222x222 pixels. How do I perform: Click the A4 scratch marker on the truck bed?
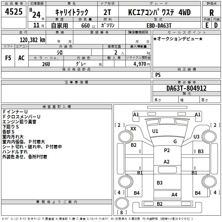pos(174,195)
